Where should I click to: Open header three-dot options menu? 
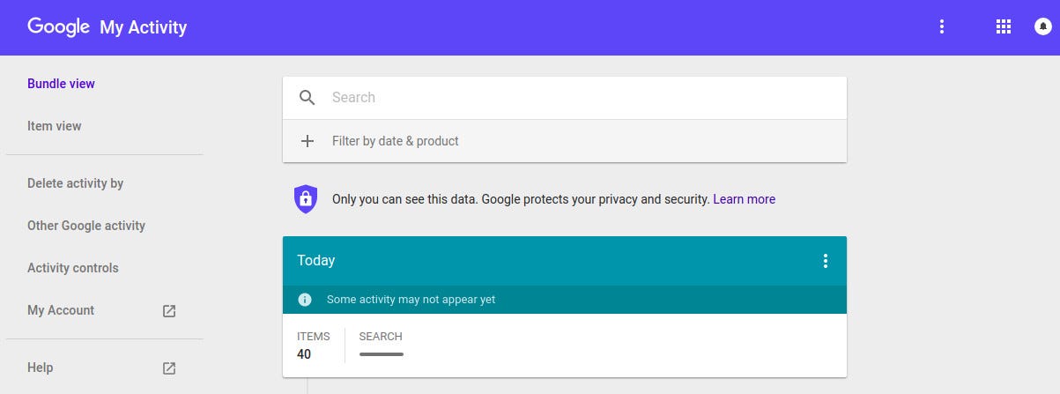click(x=942, y=26)
